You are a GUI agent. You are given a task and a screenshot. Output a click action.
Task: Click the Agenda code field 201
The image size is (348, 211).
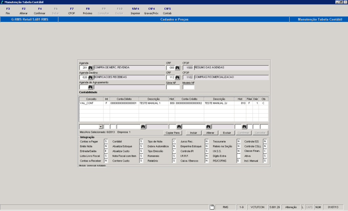coord(84,68)
